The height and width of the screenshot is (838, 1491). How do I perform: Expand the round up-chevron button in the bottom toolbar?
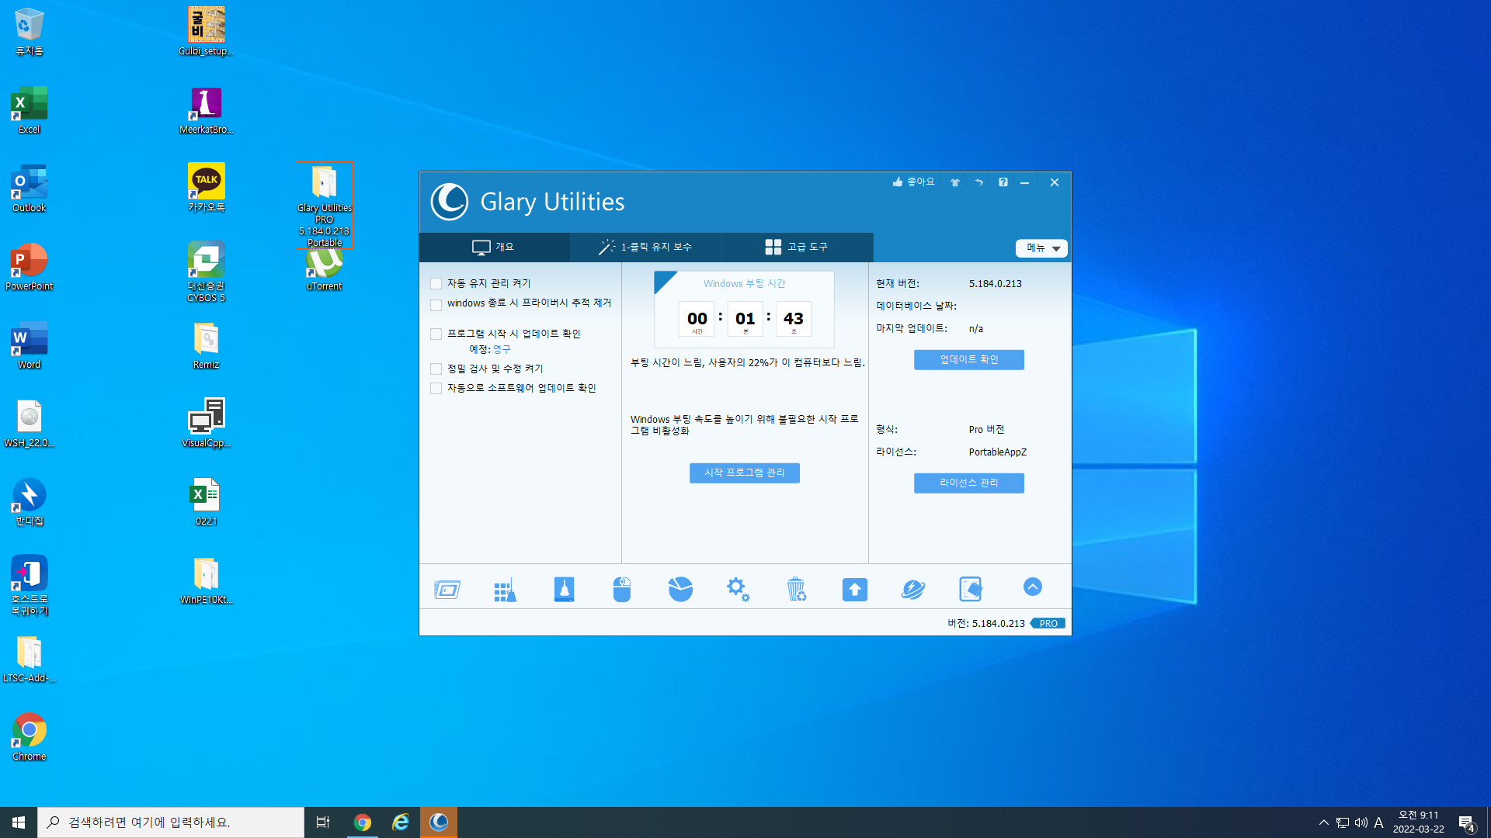point(1032,587)
